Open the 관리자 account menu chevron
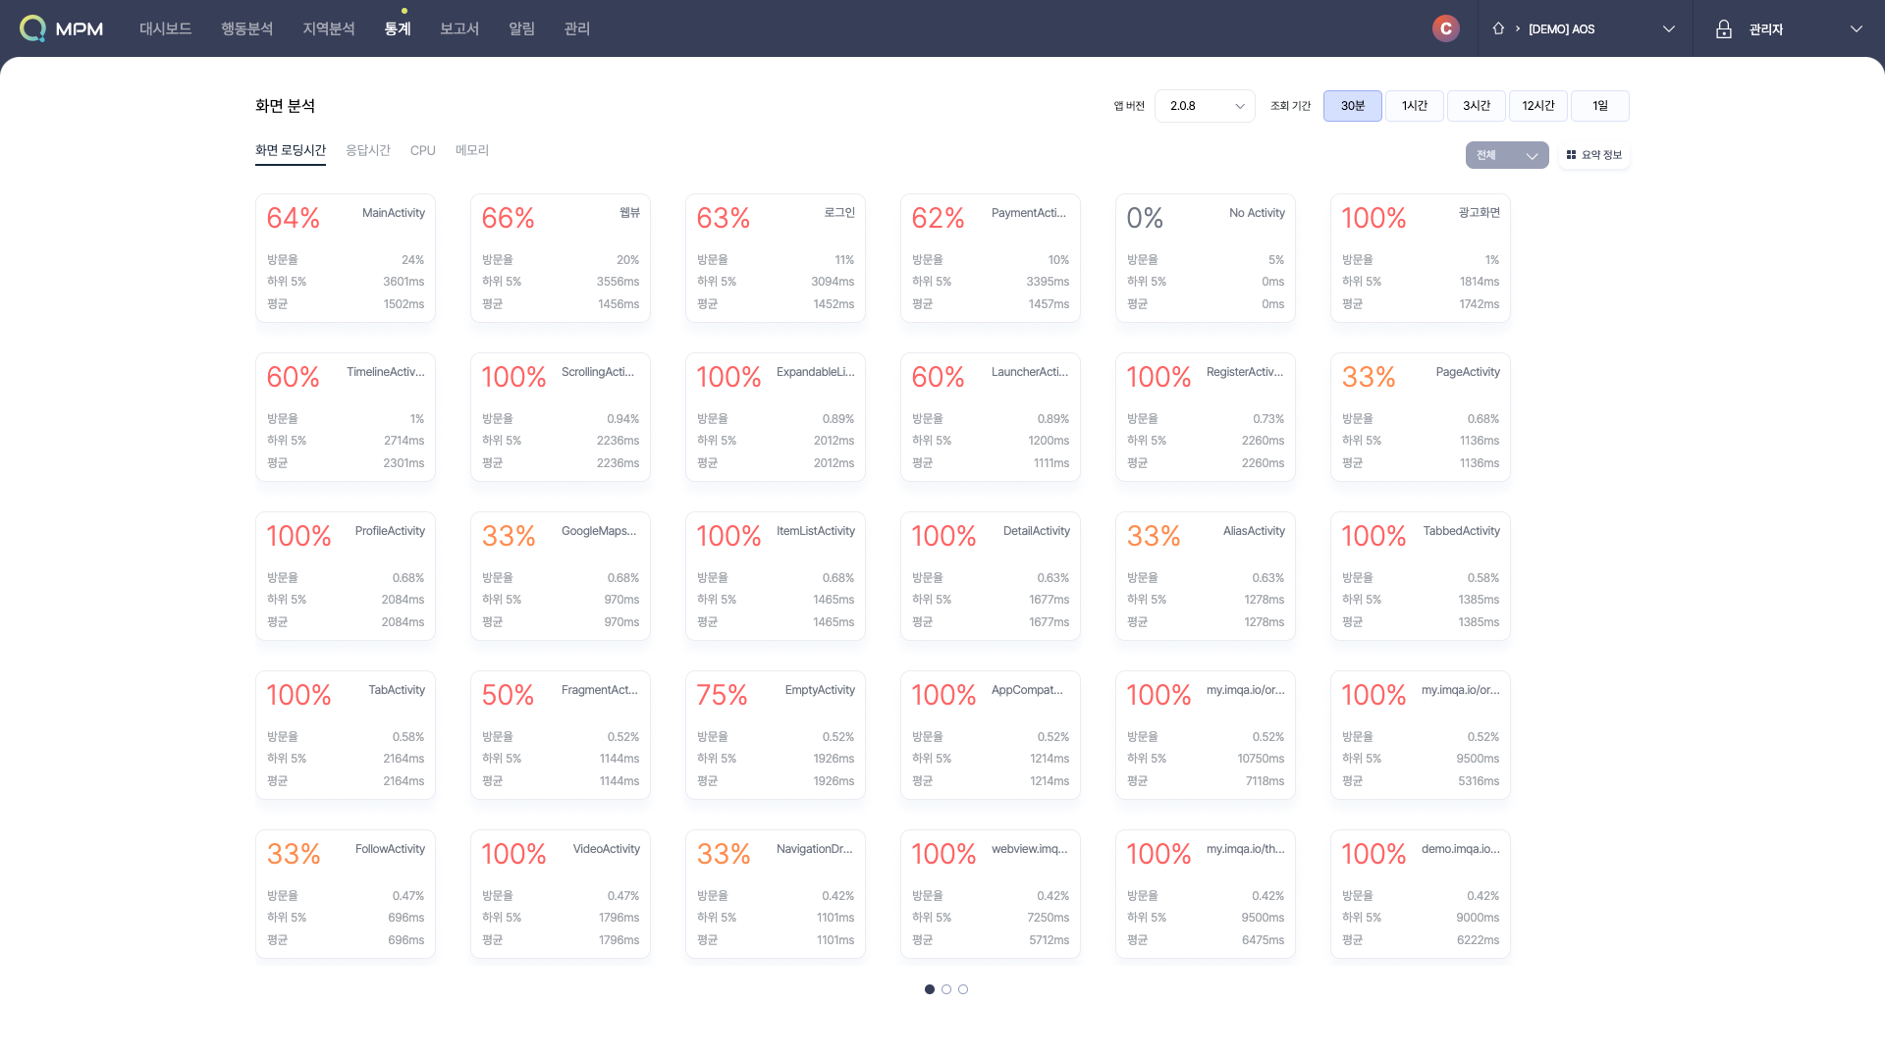 (1856, 29)
